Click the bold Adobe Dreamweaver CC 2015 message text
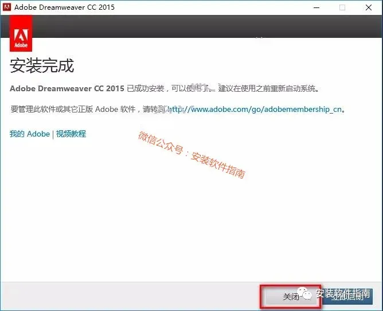The image size is (383, 311). click(x=67, y=88)
